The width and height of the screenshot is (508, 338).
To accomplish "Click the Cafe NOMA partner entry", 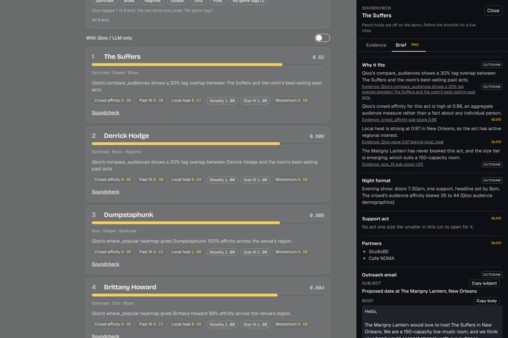I will point(381,258).
